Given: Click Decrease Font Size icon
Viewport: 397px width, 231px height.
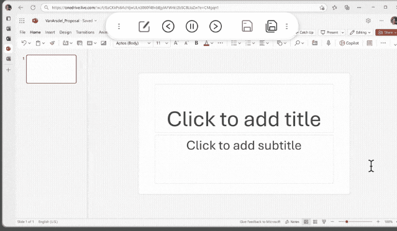Looking at the screenshot, I should pyautogui.click(x=186, y=43).
